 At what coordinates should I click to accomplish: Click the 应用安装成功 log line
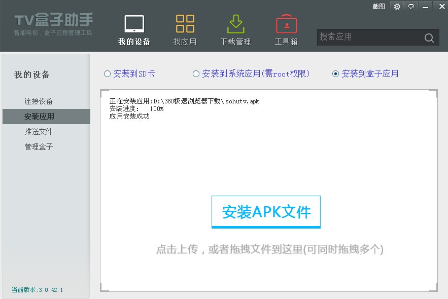[x=129, y=117]
